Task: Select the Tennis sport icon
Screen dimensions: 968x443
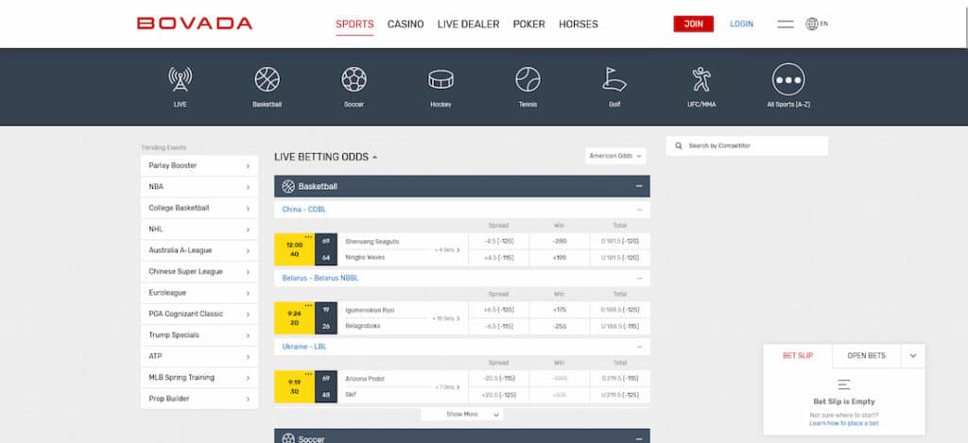Action: click(x=527, y=79)
